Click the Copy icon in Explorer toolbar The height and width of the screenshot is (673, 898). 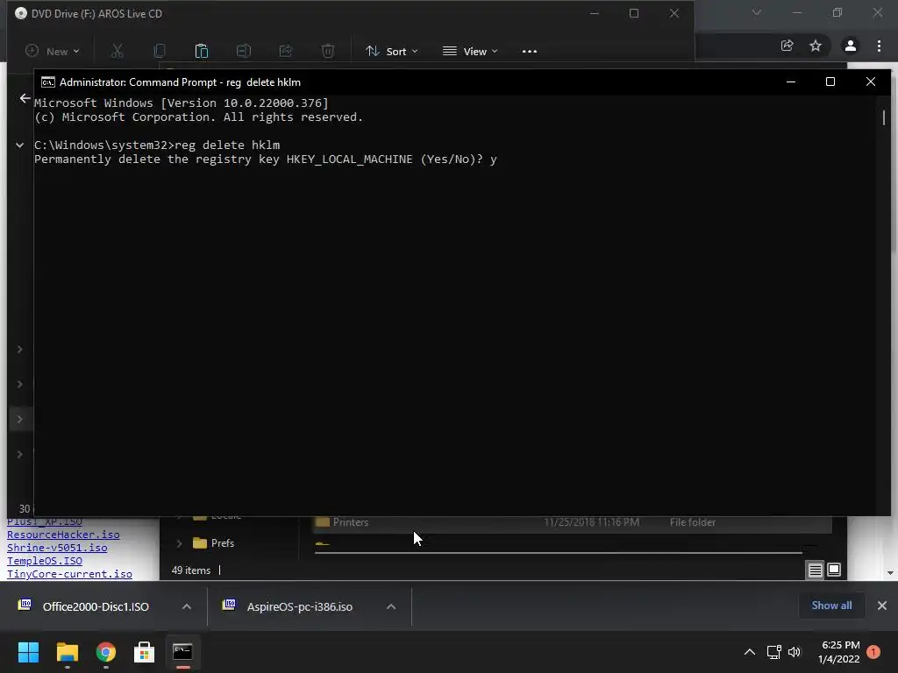pos(160,51)
